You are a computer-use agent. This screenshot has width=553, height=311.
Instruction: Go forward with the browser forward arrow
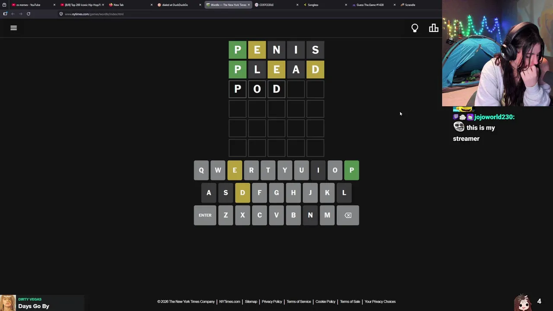pyautogui.click(x=20, y=14)
